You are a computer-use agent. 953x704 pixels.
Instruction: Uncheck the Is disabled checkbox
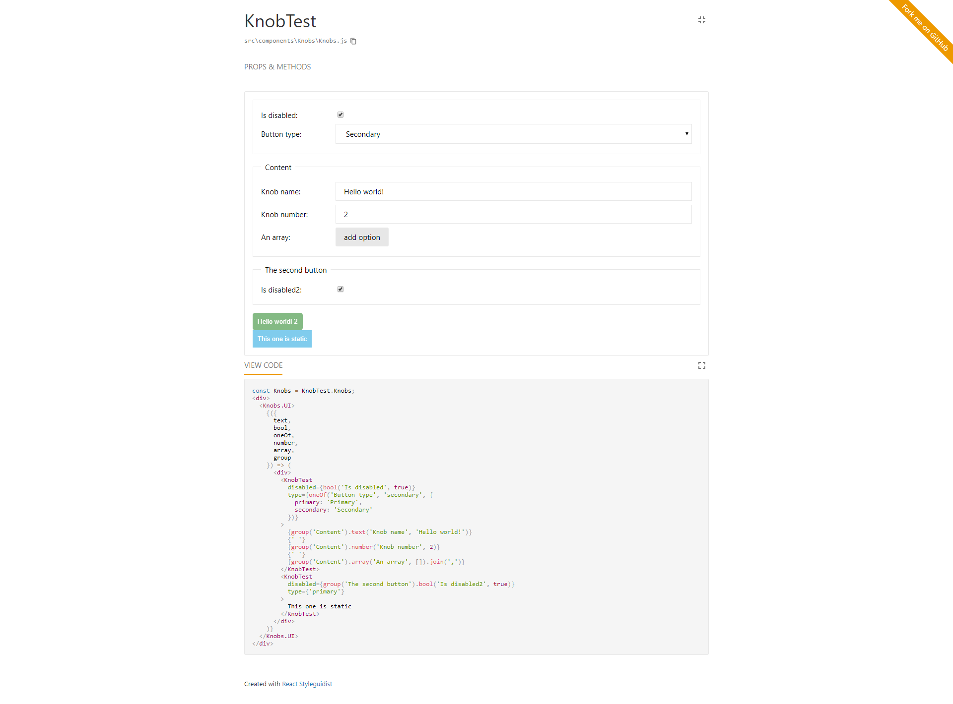340,115
